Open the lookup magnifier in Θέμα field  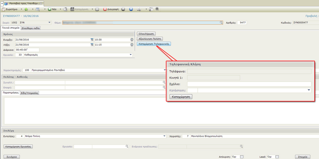click(x=221, y=23)
